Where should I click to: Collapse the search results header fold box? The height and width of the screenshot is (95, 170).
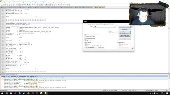pyautogui.click(x=1, y=76)
